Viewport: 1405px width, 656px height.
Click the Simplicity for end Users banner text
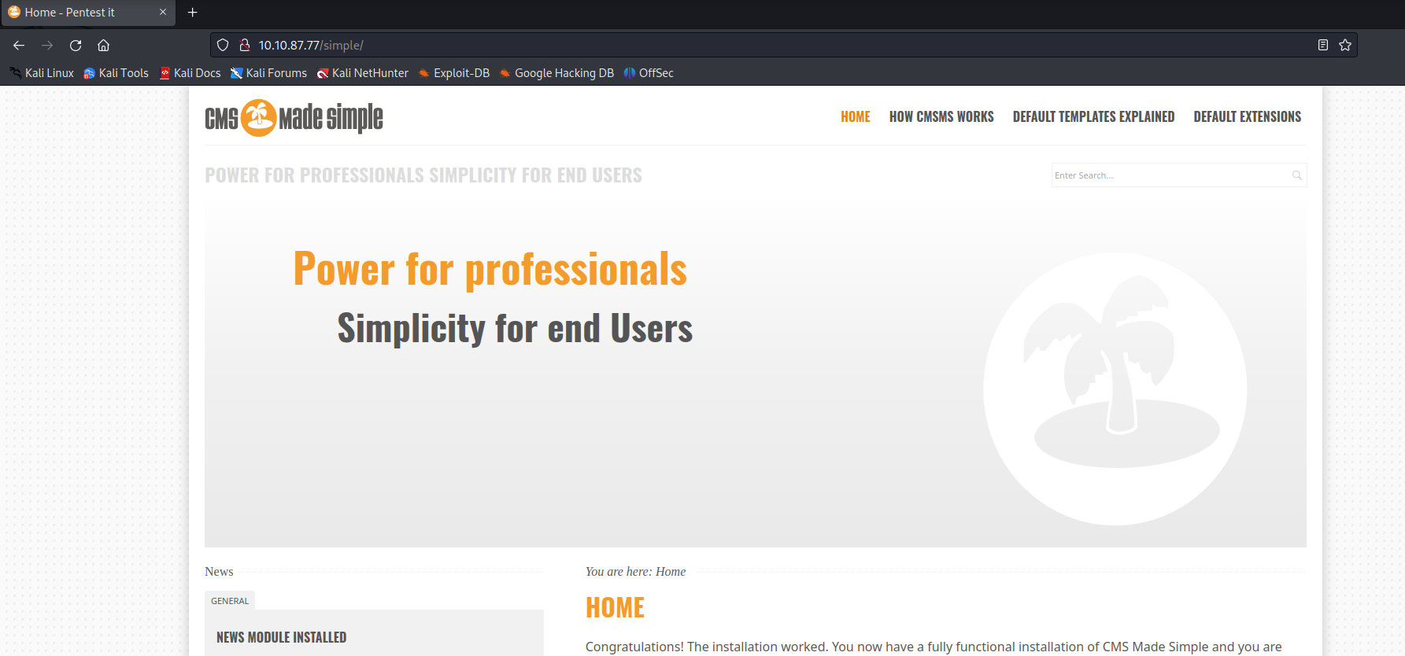pos(515,329)
